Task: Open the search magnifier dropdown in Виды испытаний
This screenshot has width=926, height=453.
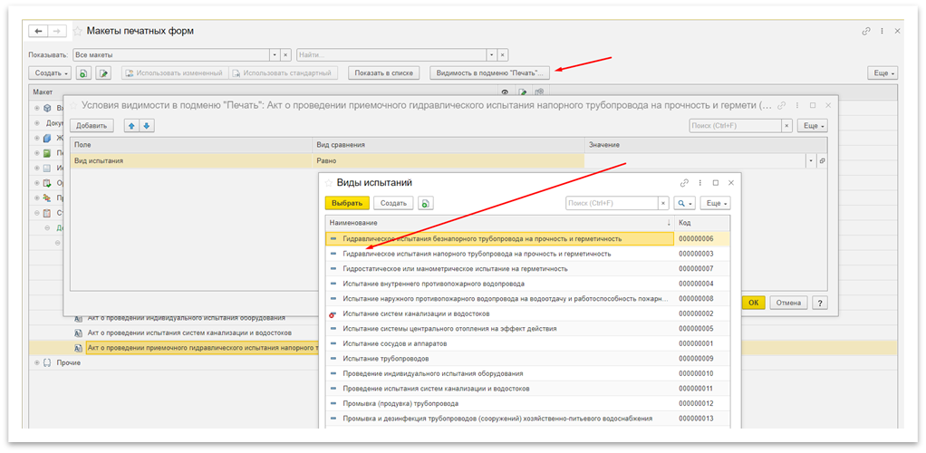Action: coord(685,204)
